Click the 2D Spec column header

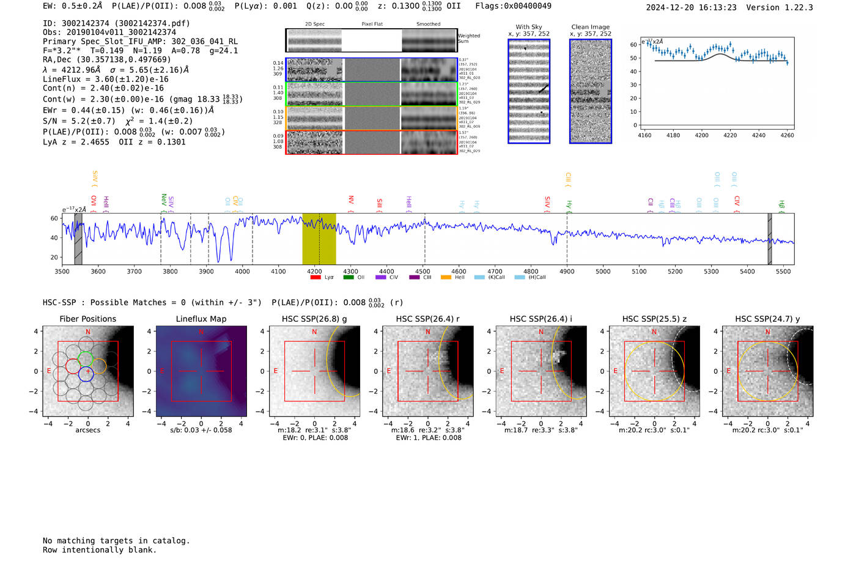click(315, 24)
